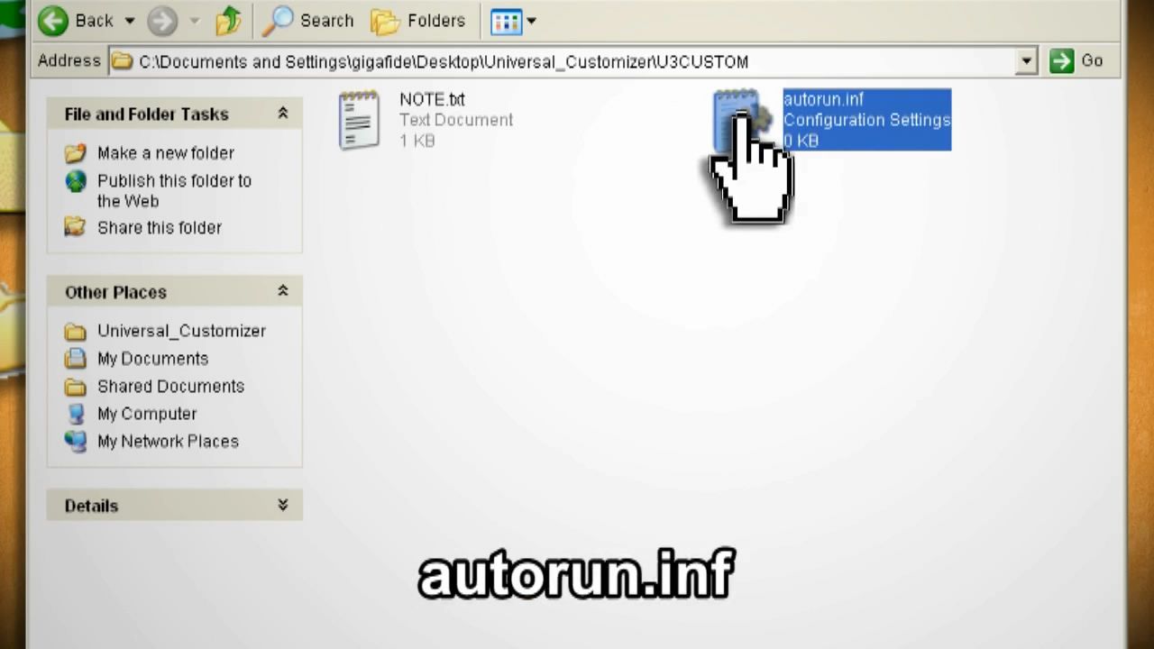Go up one folder level
Viewport: 1154px width, 649px height.
coord(228,20)
